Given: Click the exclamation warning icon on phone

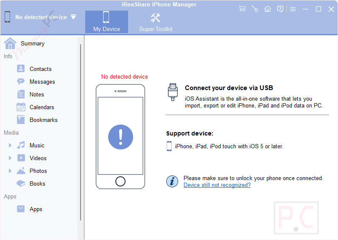Looking at the screenshot, I should click(120, 137).
